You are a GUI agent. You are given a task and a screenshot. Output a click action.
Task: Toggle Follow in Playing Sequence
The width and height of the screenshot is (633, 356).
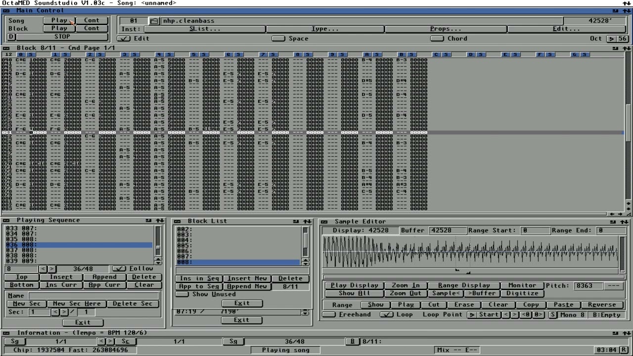coord(119,269)
